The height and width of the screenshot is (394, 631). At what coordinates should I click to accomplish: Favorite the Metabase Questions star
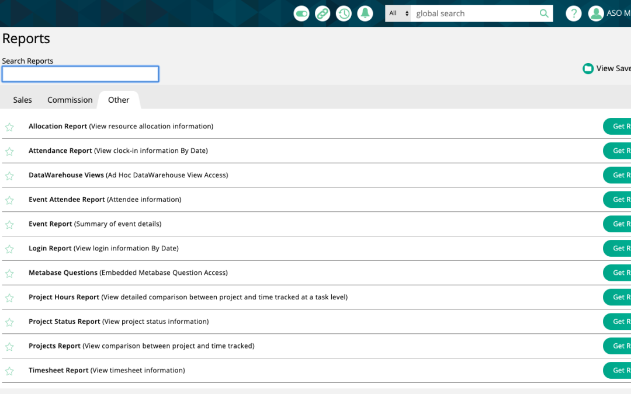10,274
